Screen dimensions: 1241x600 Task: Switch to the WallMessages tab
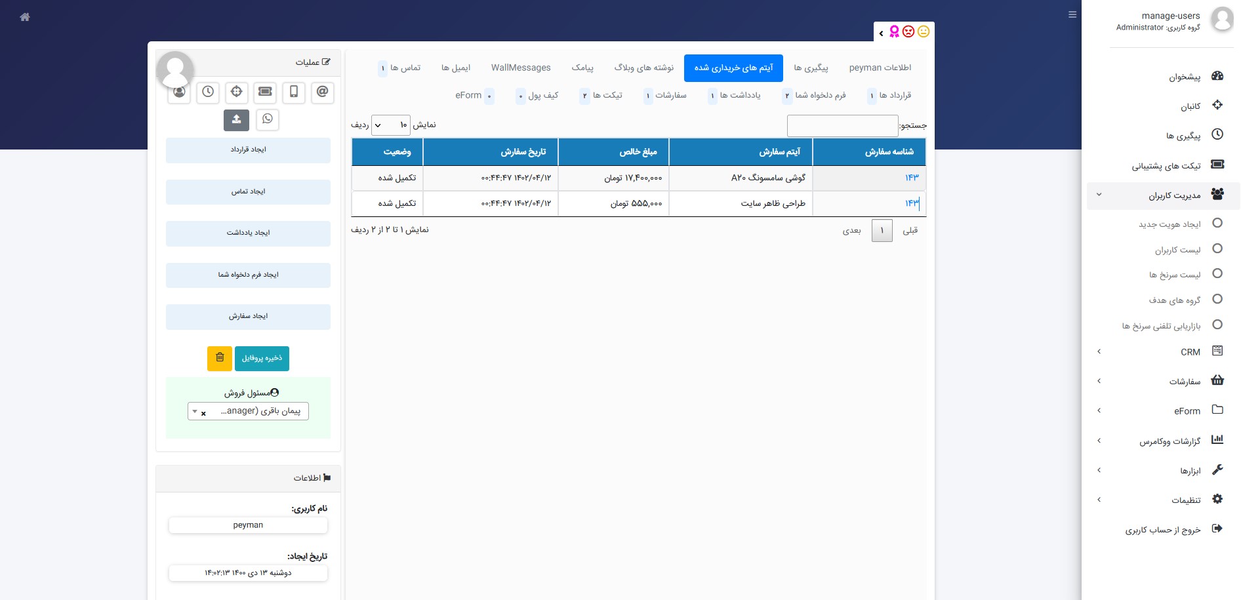tap(521, 68)
